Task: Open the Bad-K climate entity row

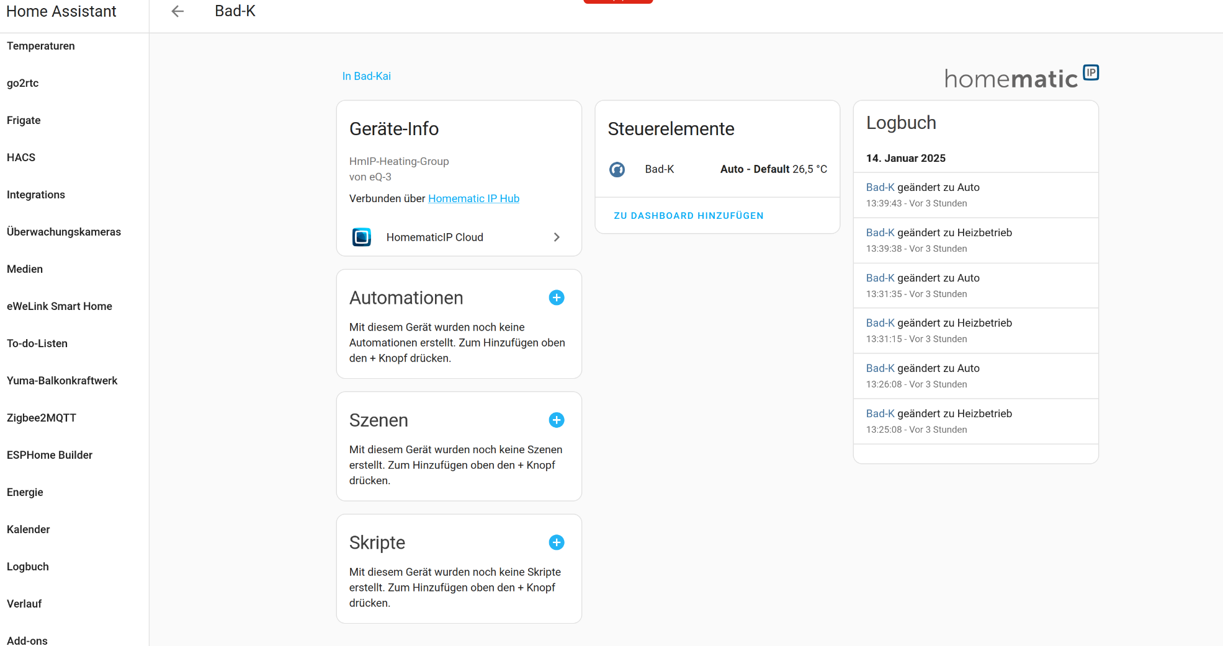Action: [717, 169]
